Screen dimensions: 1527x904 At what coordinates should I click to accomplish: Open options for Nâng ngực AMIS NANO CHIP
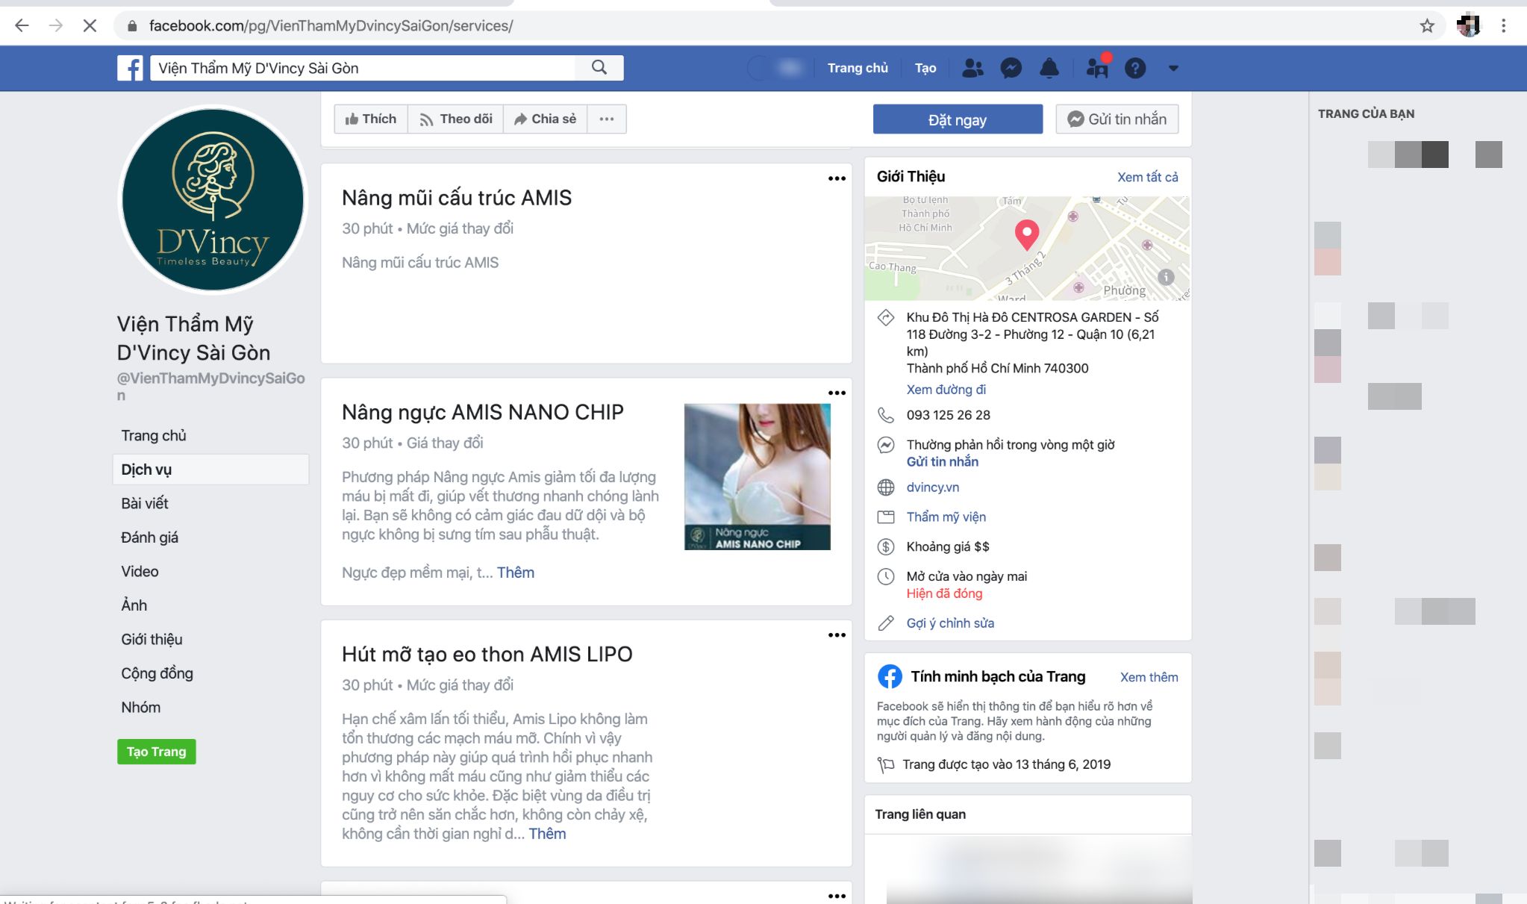point(837,393)
